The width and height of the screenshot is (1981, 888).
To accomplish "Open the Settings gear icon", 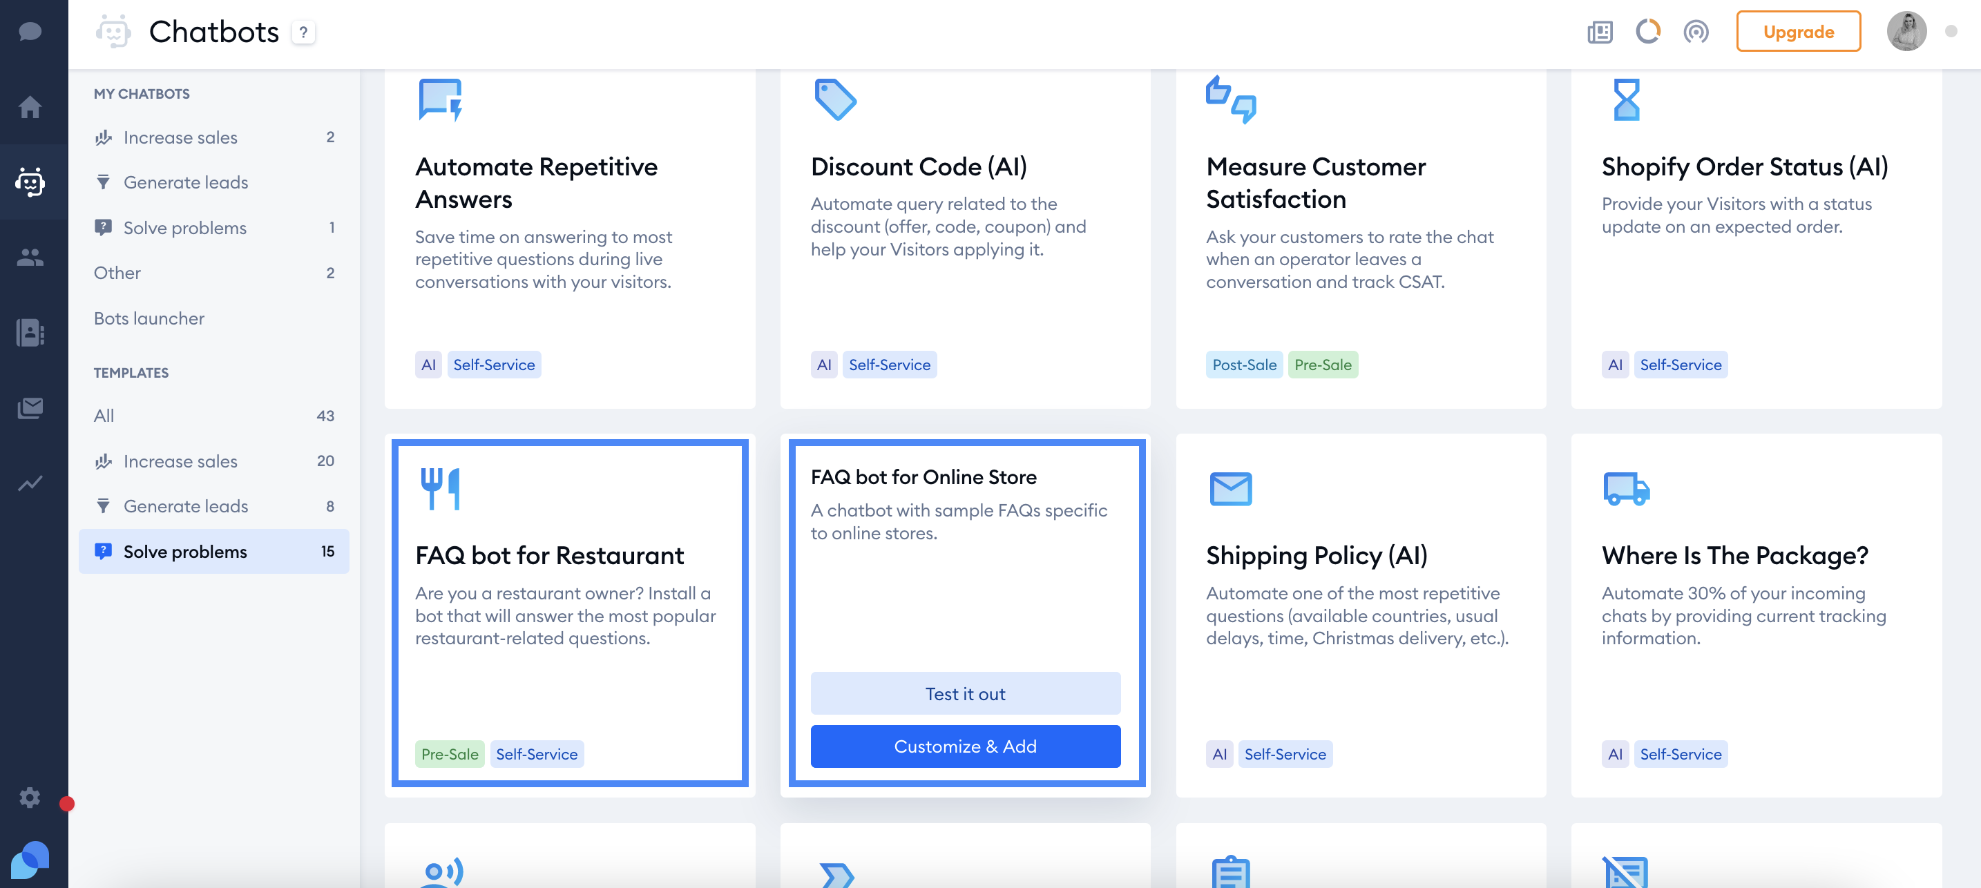I will pos(30,798).
